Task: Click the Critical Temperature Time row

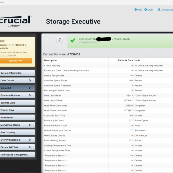Action: coord(108,151)
